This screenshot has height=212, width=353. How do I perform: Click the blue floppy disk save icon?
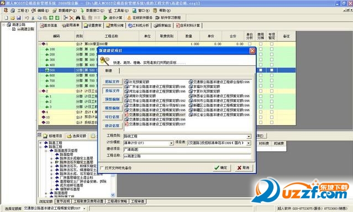[x=19, y=18]
